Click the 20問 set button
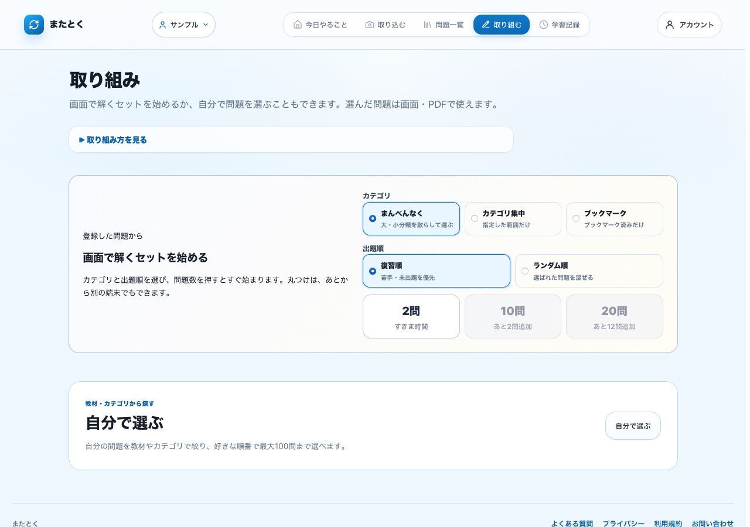Image resolution: width=750 pixels, height=527 pixels. 615,316
